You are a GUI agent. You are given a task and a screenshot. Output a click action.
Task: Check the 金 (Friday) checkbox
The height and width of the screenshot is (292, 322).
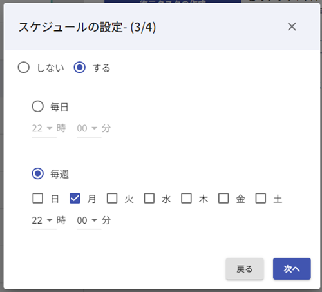(223, 198)
